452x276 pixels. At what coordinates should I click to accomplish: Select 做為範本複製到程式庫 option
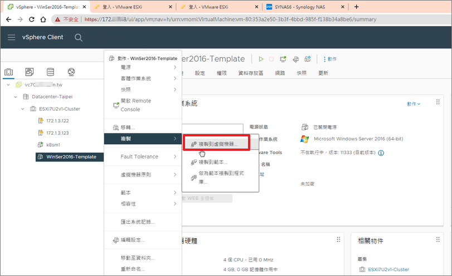point(220,178)
